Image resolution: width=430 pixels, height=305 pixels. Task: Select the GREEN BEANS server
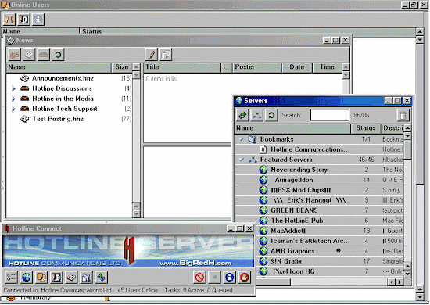coord(319,210)
